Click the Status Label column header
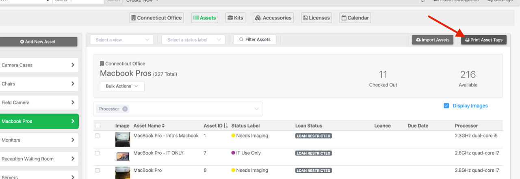This screenshot has height=179, width=520. point(245,126)
